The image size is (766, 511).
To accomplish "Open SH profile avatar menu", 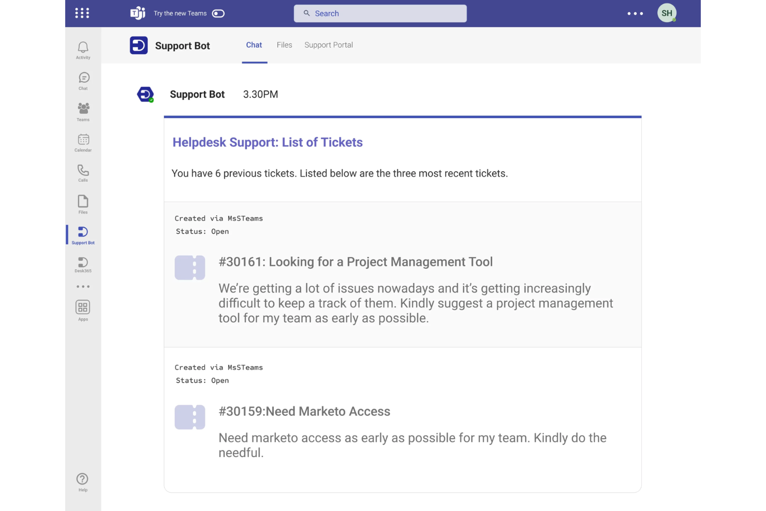I will (x=667, y=13).
